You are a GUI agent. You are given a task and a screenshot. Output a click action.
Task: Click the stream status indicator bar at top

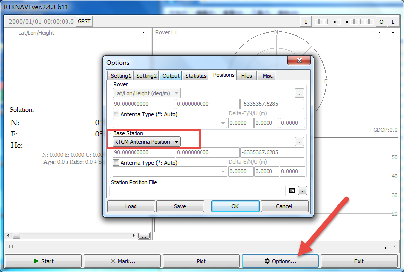click(344, 22)
